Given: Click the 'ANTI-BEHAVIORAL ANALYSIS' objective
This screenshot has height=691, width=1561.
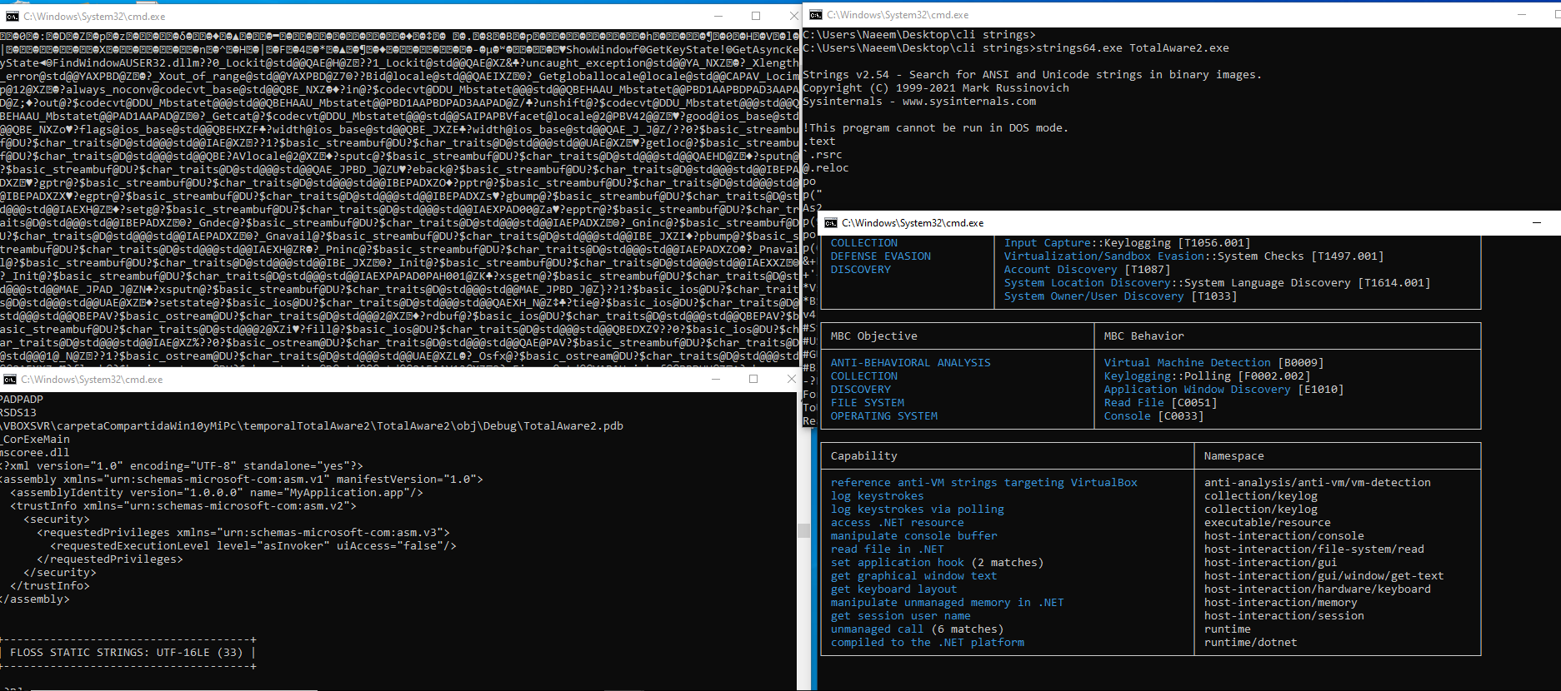Looking at the screenshot, I should click(x=911, y=363).
